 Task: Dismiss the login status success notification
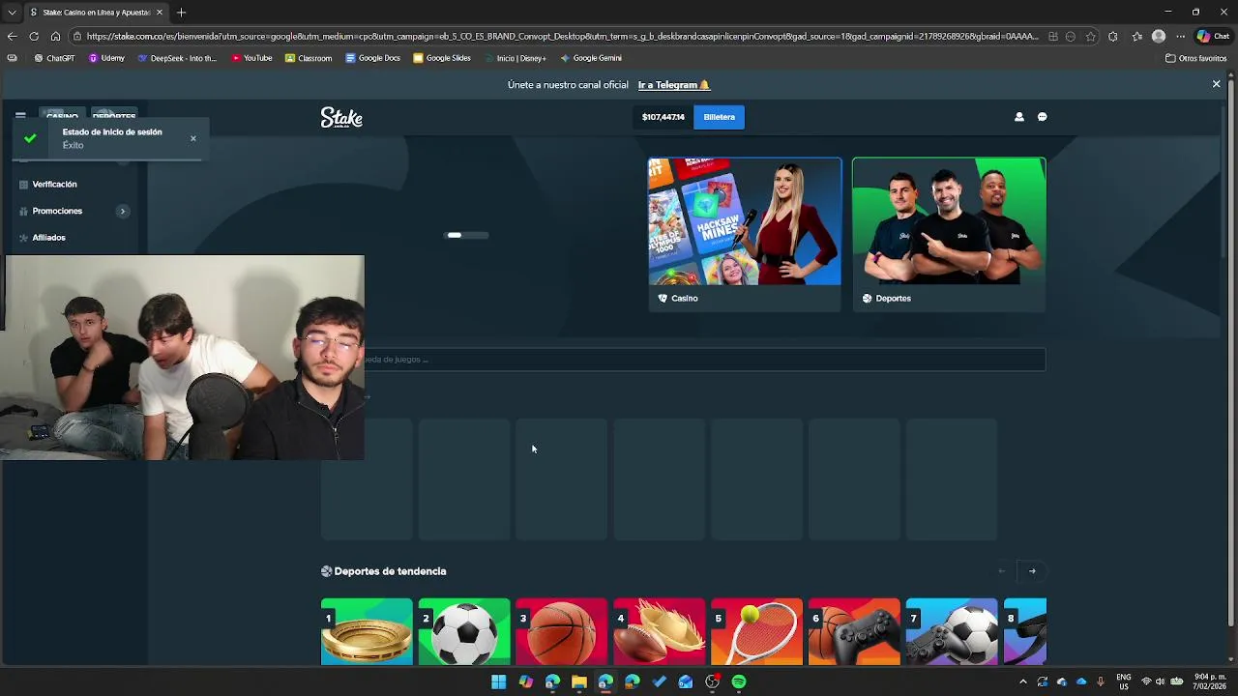tap(192, 138)
